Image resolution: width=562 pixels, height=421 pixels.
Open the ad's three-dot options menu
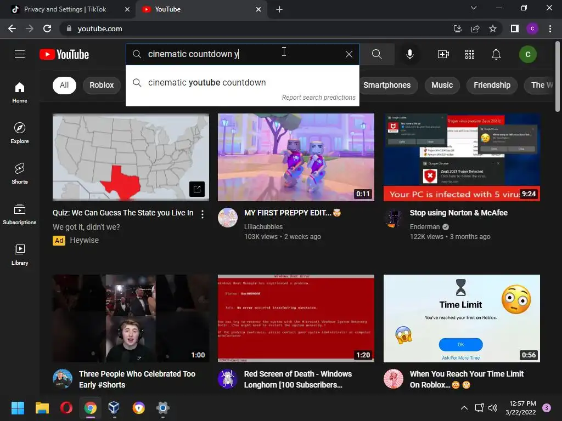pos(203,214)
